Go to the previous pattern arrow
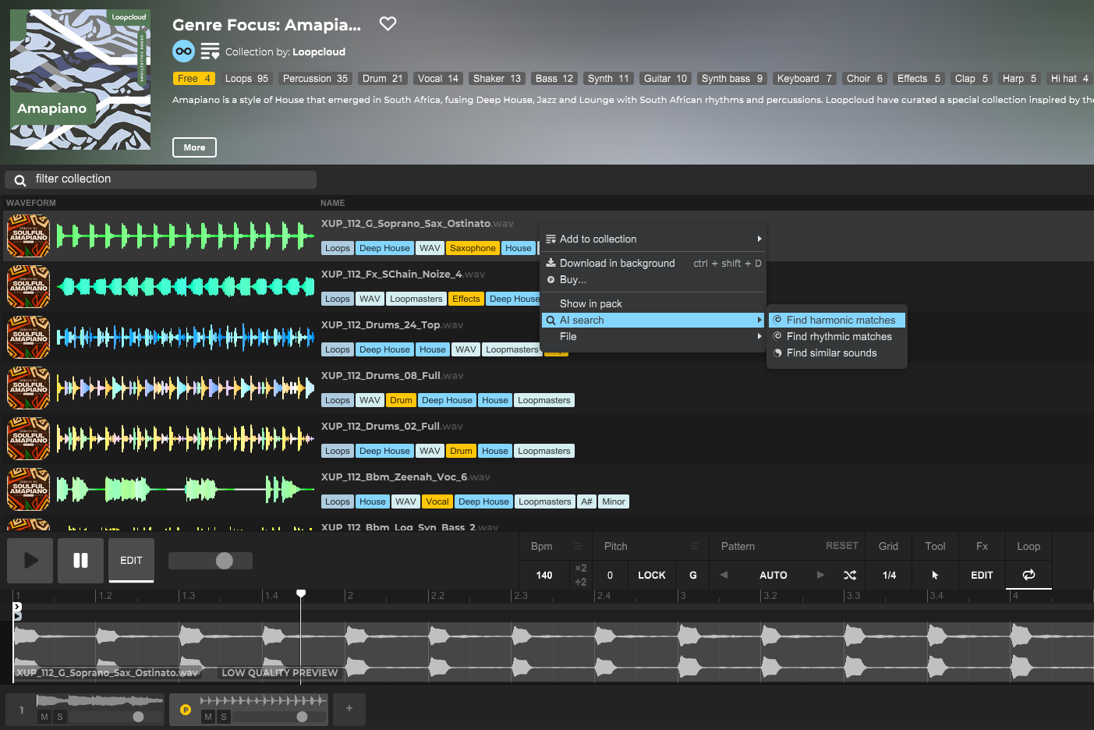Image resolution: width=1094 pixels, height=730 pixels. point(724,575)
